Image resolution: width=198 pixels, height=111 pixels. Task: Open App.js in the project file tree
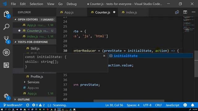(x=34, y=93)
